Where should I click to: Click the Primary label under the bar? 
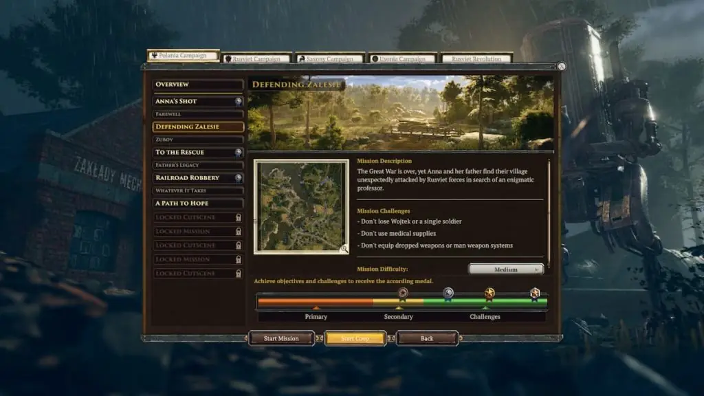pyautogui.click(x=316, y=316)
